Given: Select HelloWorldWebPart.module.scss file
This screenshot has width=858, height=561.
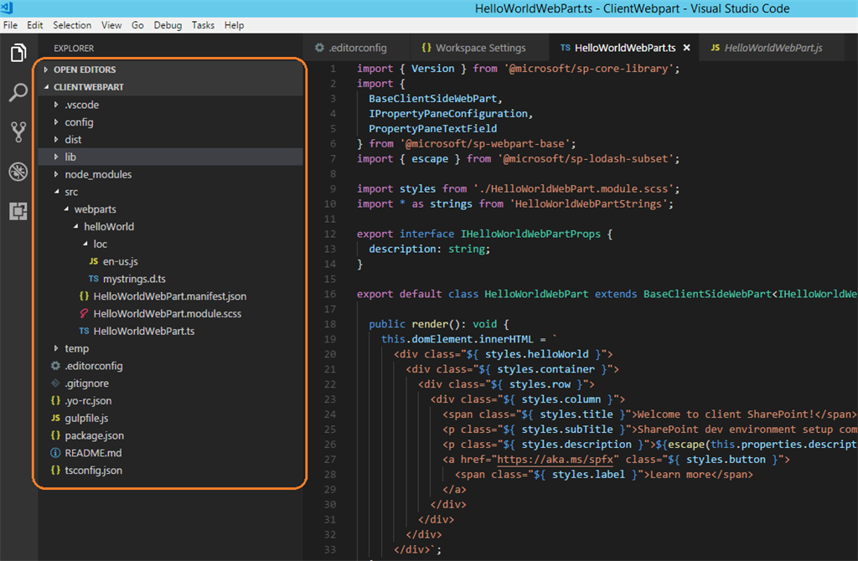Looking at the screenshot, I should click(x=167, y=314).
